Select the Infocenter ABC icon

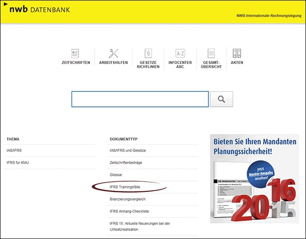tap(180, 54)
